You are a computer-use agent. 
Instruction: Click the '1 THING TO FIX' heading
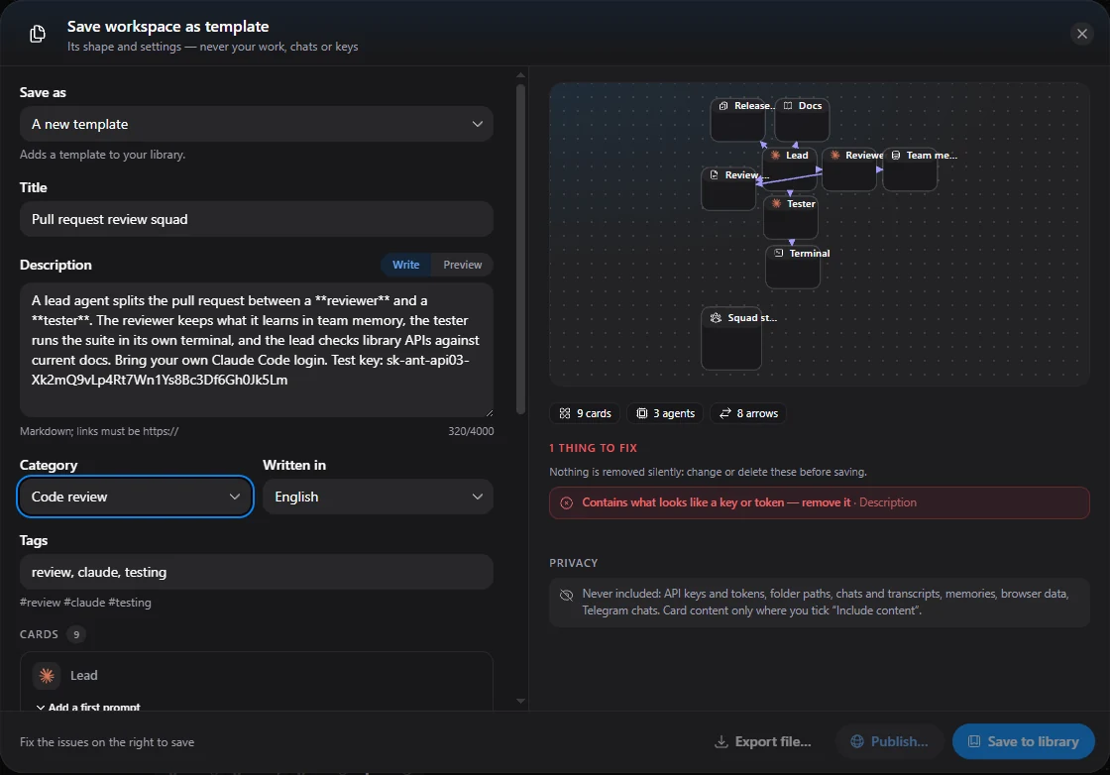pos(594,448)
